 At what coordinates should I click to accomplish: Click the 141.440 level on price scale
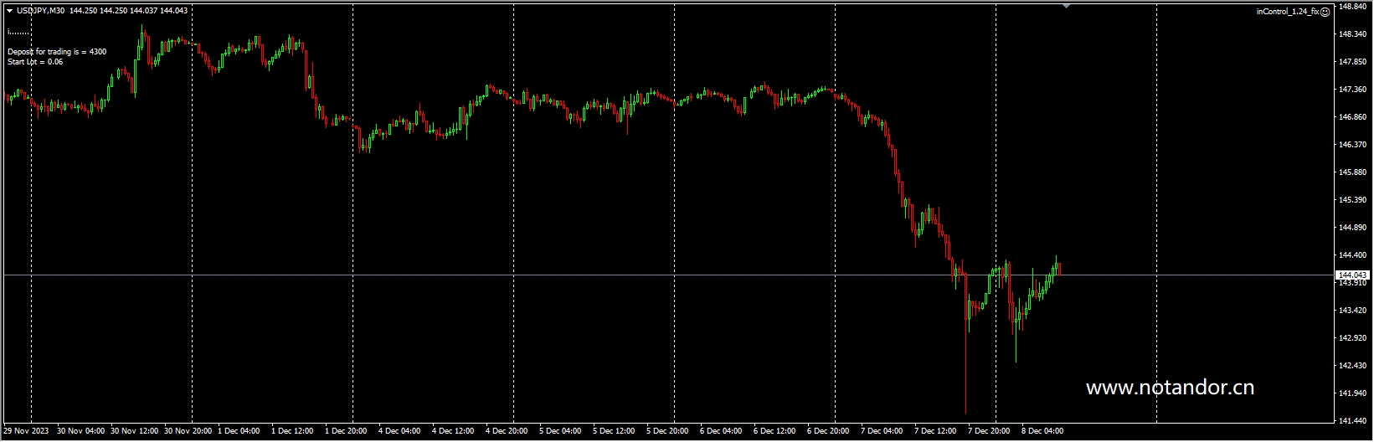[x=1353, y=420]
